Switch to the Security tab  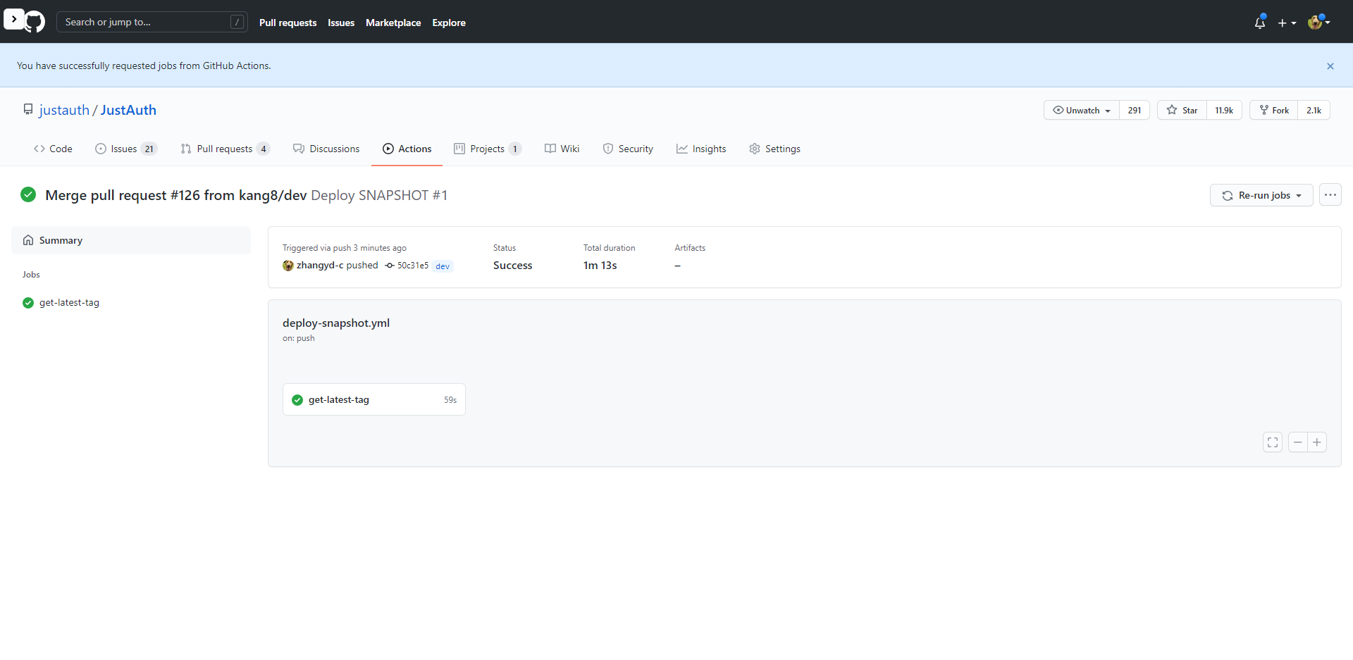[628, 149]
